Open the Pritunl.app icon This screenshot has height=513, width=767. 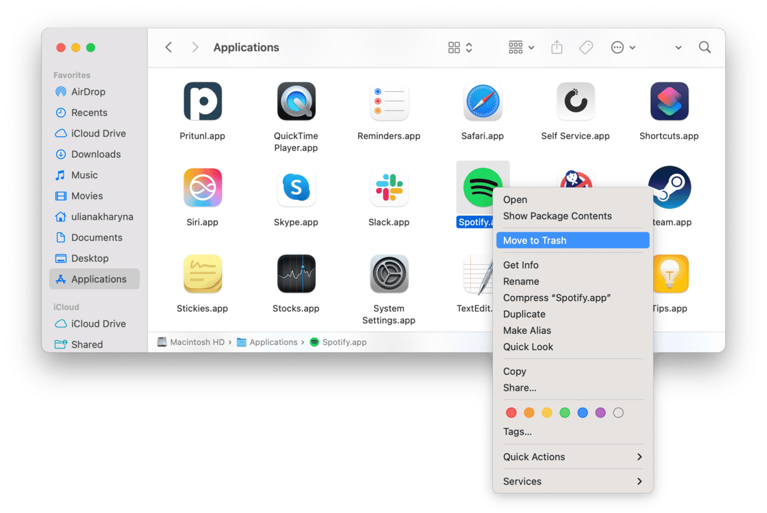202,101
